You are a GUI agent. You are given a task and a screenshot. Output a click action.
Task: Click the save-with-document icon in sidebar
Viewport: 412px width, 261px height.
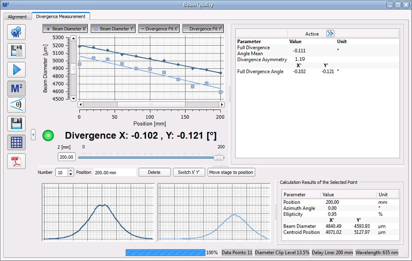point(16,51)
